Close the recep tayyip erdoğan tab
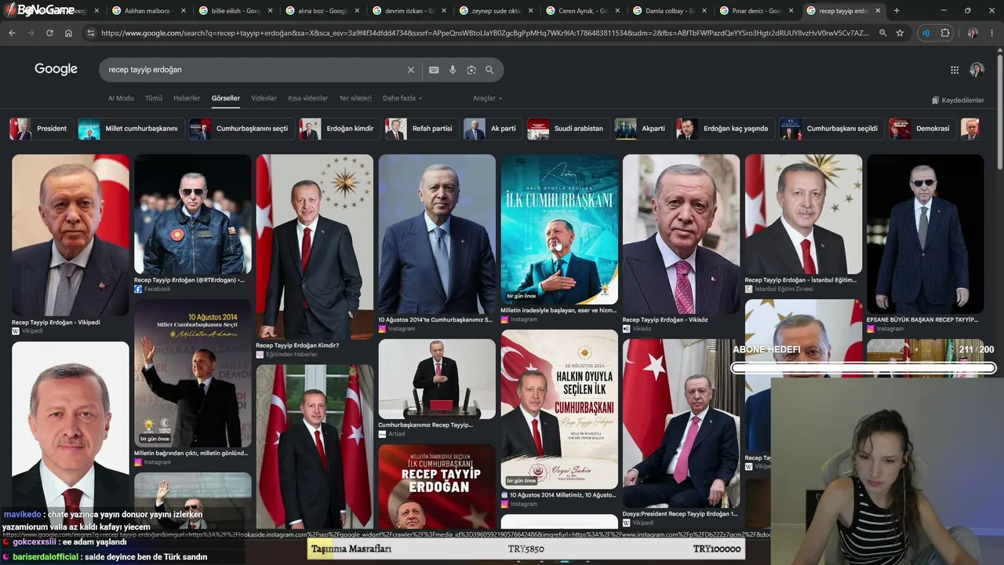The height and width of the screenshot is (565, 1004). [878, 11]
